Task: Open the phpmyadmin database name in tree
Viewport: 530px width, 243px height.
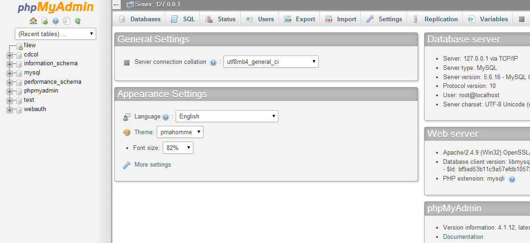Action: 41,91
